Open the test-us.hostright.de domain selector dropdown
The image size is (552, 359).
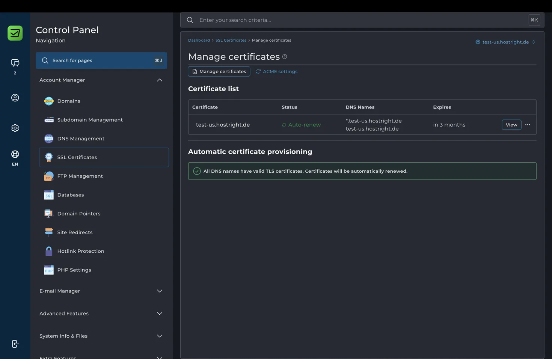pyautogui.click(x=505, y=42)
